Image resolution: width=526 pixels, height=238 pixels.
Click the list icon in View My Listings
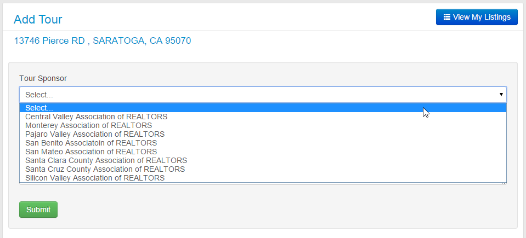447,17
